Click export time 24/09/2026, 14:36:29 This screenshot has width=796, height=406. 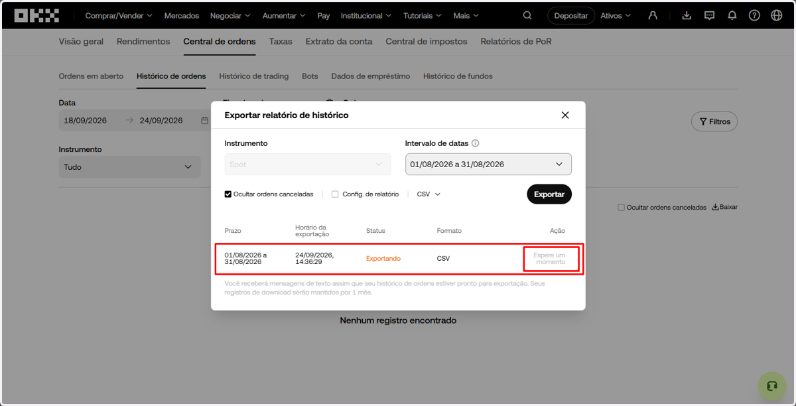(x=314, y=258)
